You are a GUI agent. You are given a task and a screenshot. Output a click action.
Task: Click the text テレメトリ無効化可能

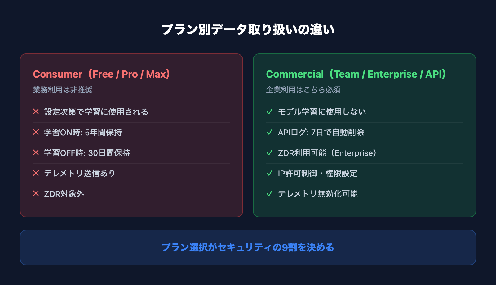[318, 194]
